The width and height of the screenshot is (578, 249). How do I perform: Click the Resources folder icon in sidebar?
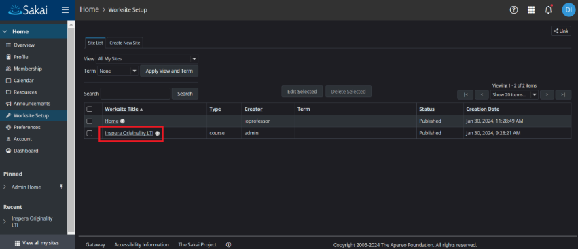(x=8, y=92)
